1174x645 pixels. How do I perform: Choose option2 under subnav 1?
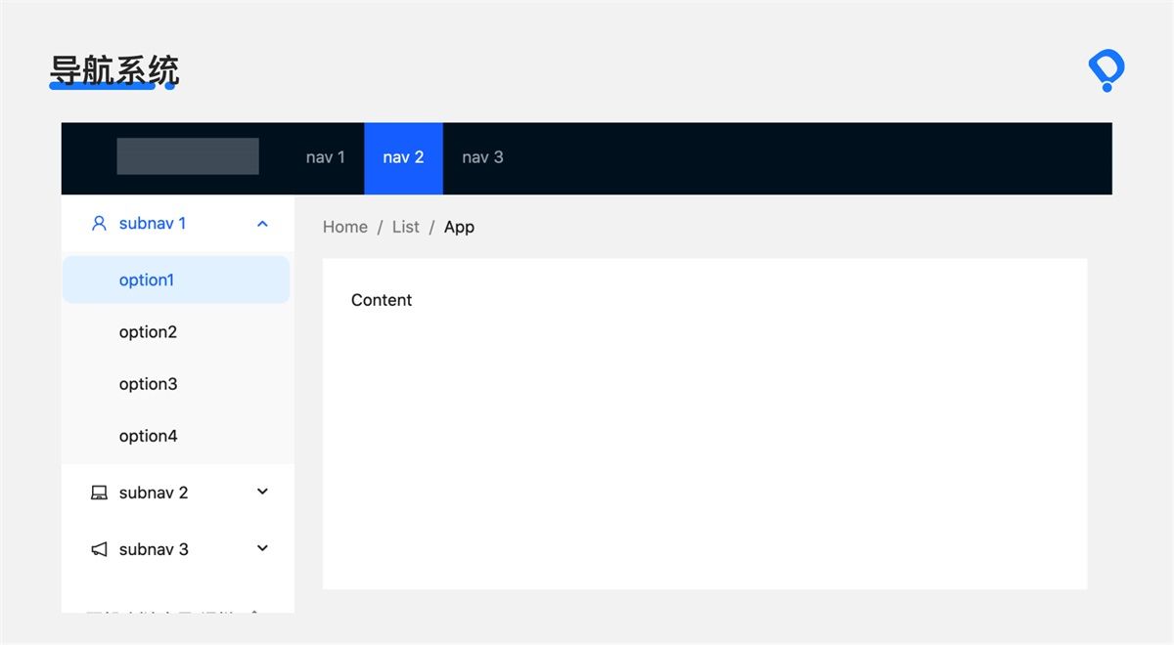pos(176,332)
